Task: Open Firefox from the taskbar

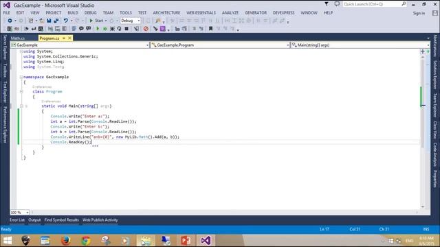Action: coord(66,241)
